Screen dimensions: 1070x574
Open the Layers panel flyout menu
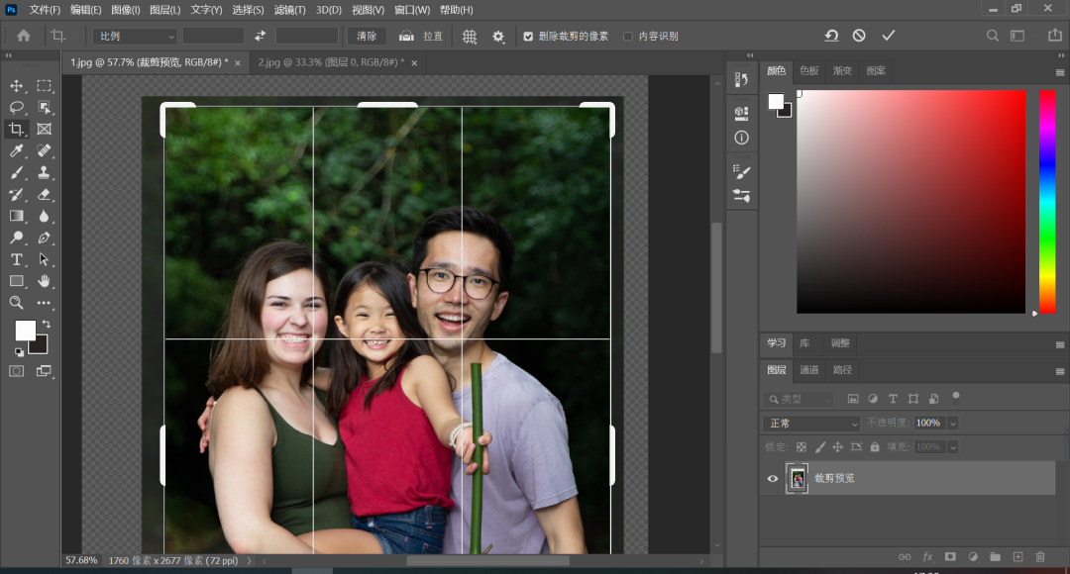(1060, 371)
